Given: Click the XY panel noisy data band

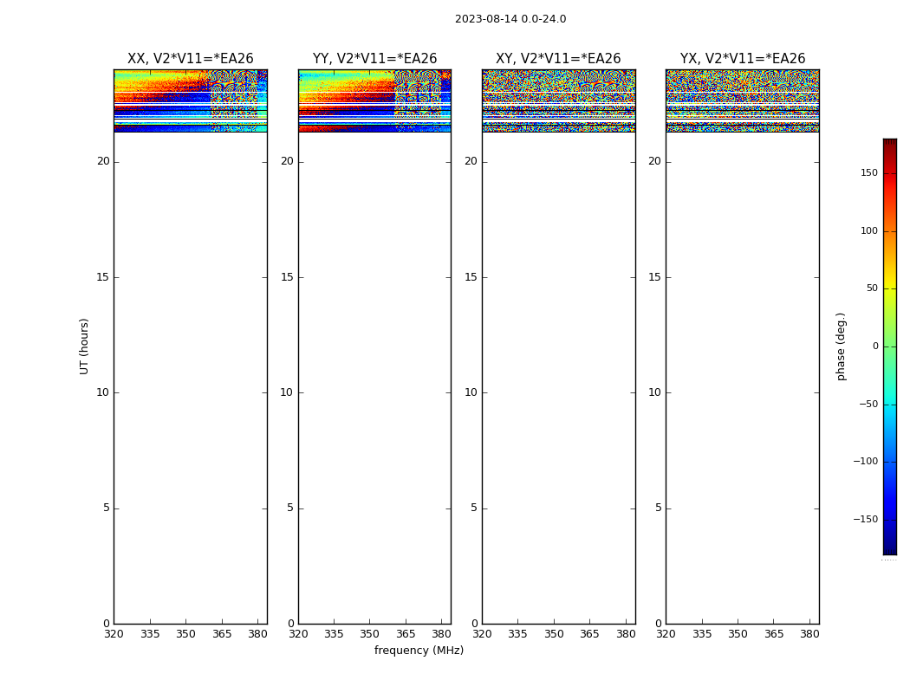Looking at the screenshot, I should [559, 100].
